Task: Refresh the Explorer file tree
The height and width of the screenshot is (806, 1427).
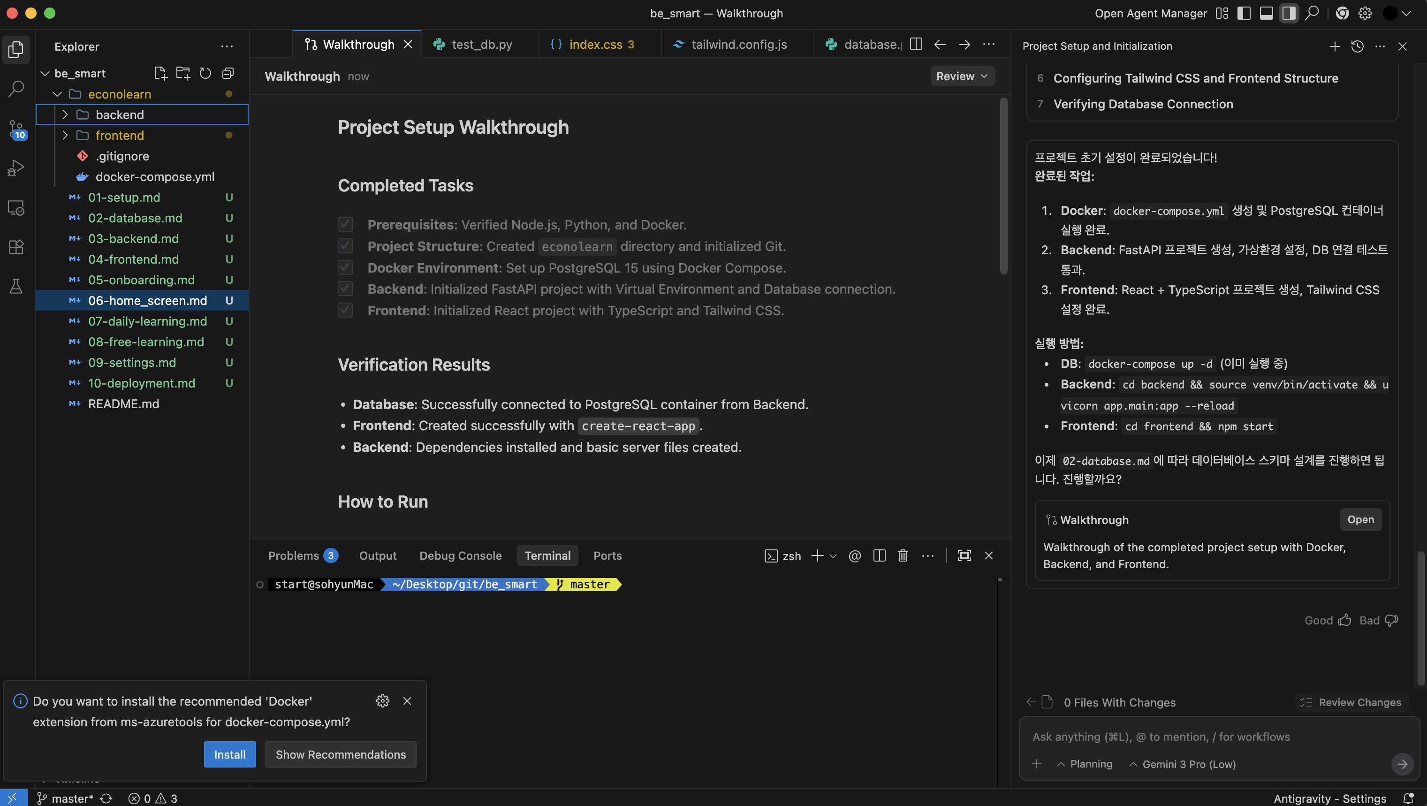Action: 205,73
